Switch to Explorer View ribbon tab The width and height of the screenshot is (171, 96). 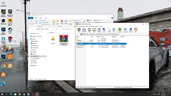click(46, 18)
